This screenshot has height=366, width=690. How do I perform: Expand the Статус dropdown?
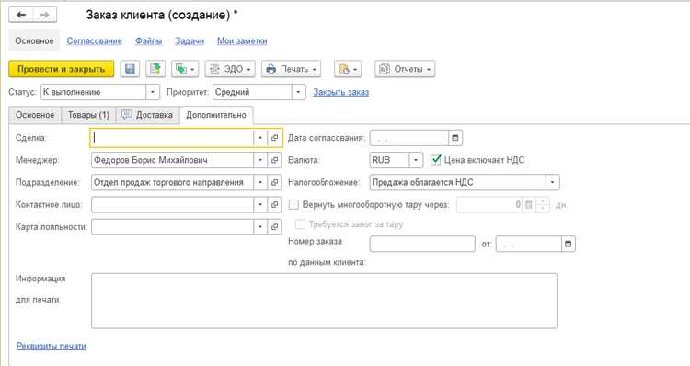(152, 92)
